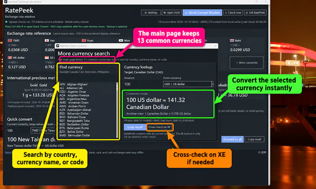Screen dimensions: 316x189
Task: Click the Yuan flag icon
Action: (x=84, y=41)
